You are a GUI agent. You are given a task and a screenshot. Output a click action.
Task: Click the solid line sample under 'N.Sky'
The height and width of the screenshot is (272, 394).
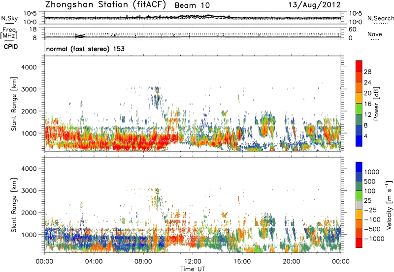coord(9,24)
